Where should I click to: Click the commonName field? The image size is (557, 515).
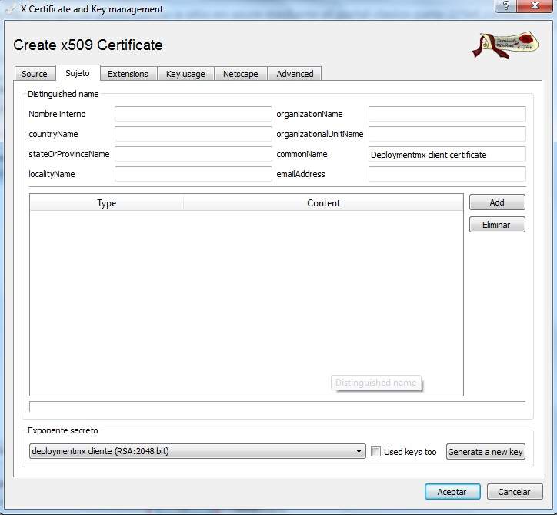[x=447, y=154]
